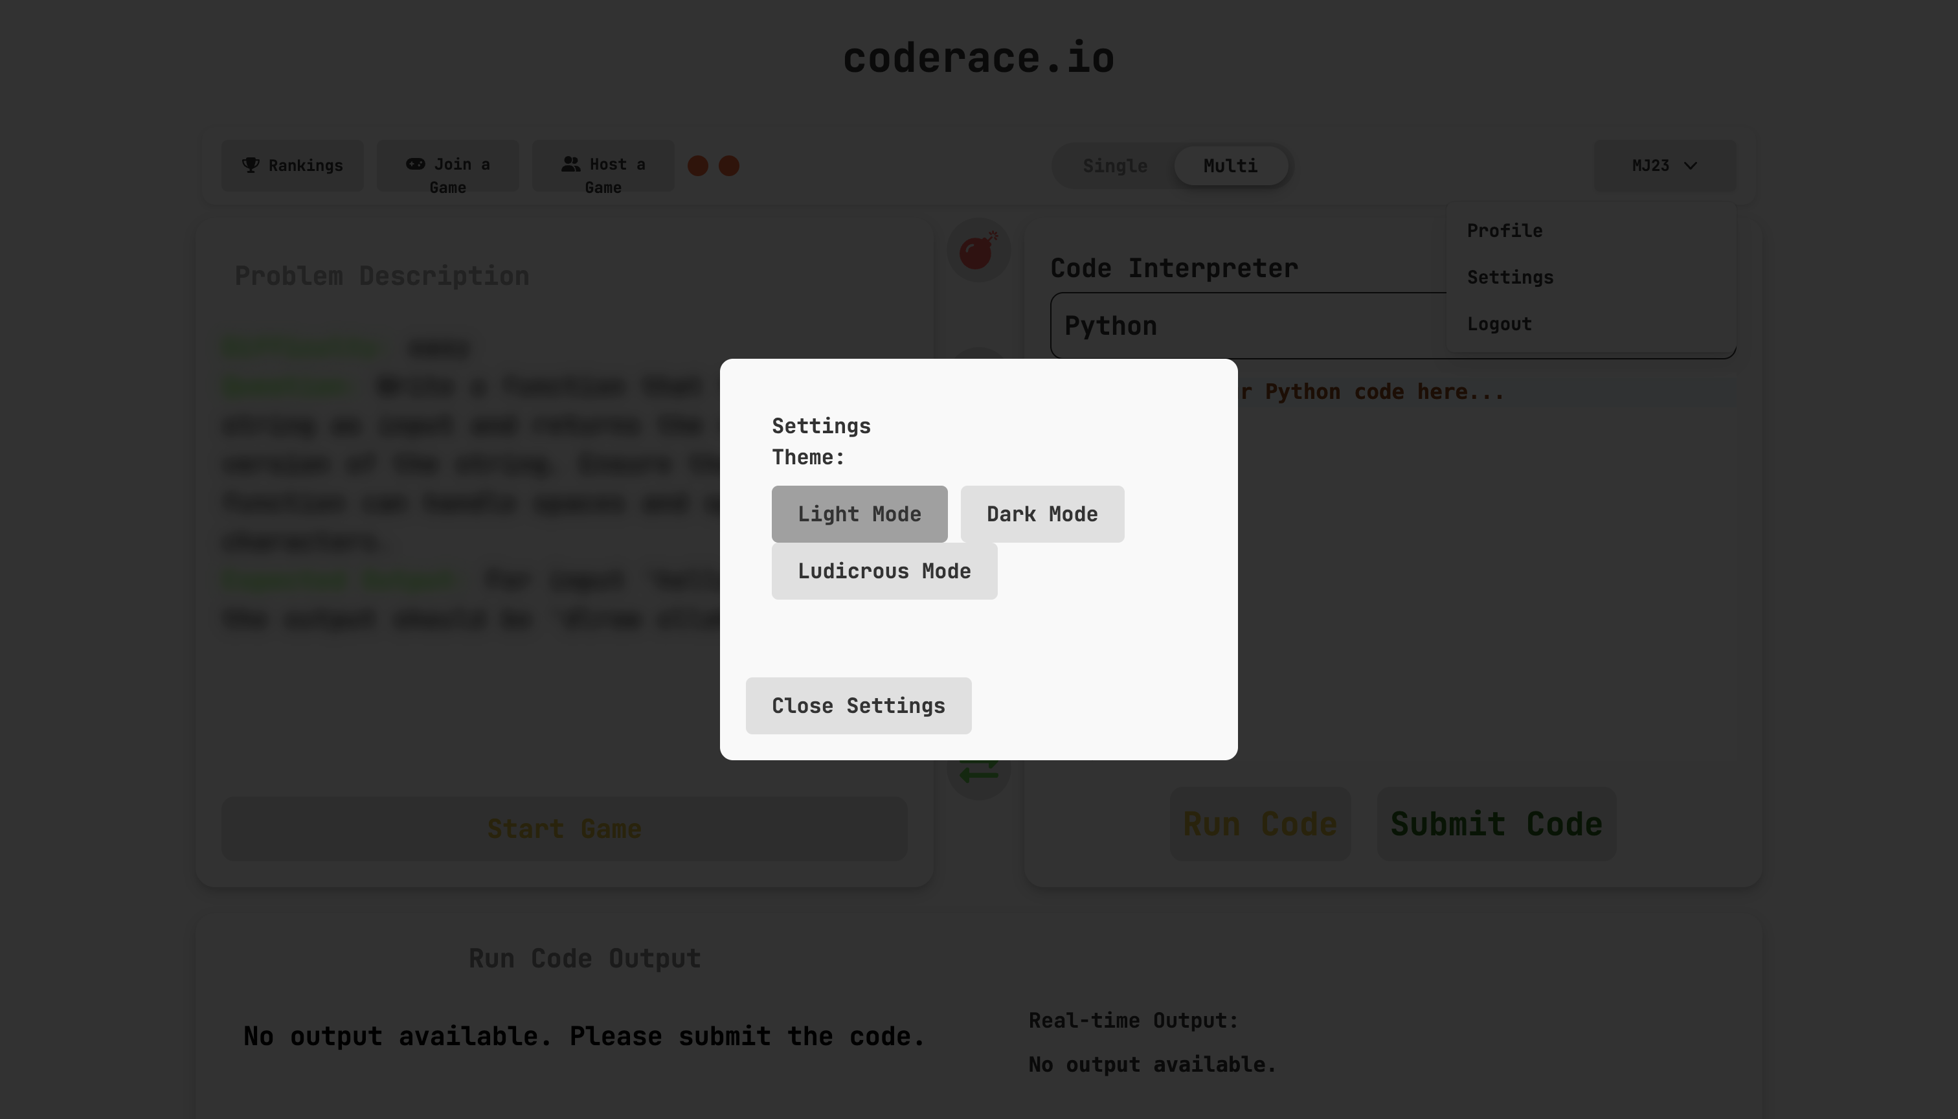Click the people Host a Game icon
This screenshot has width=1958, height=1119.
pyautogui.click(x=571, y=164)
